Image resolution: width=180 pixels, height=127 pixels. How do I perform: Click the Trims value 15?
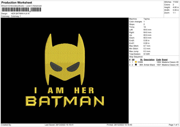point(145,27)
